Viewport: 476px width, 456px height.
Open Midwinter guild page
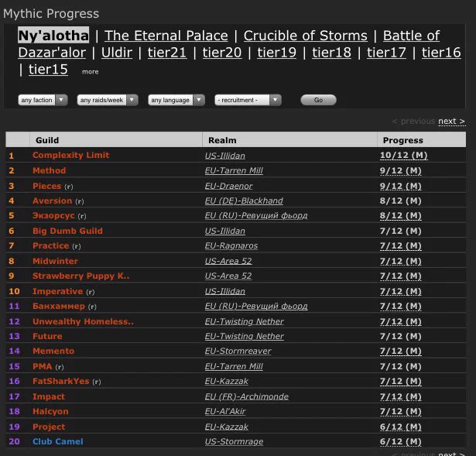pyautogui.click(x=55, y=261)
